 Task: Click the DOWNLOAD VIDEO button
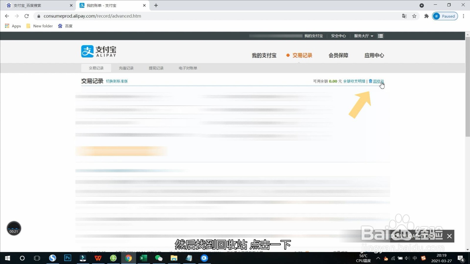(x=413, y=236)
